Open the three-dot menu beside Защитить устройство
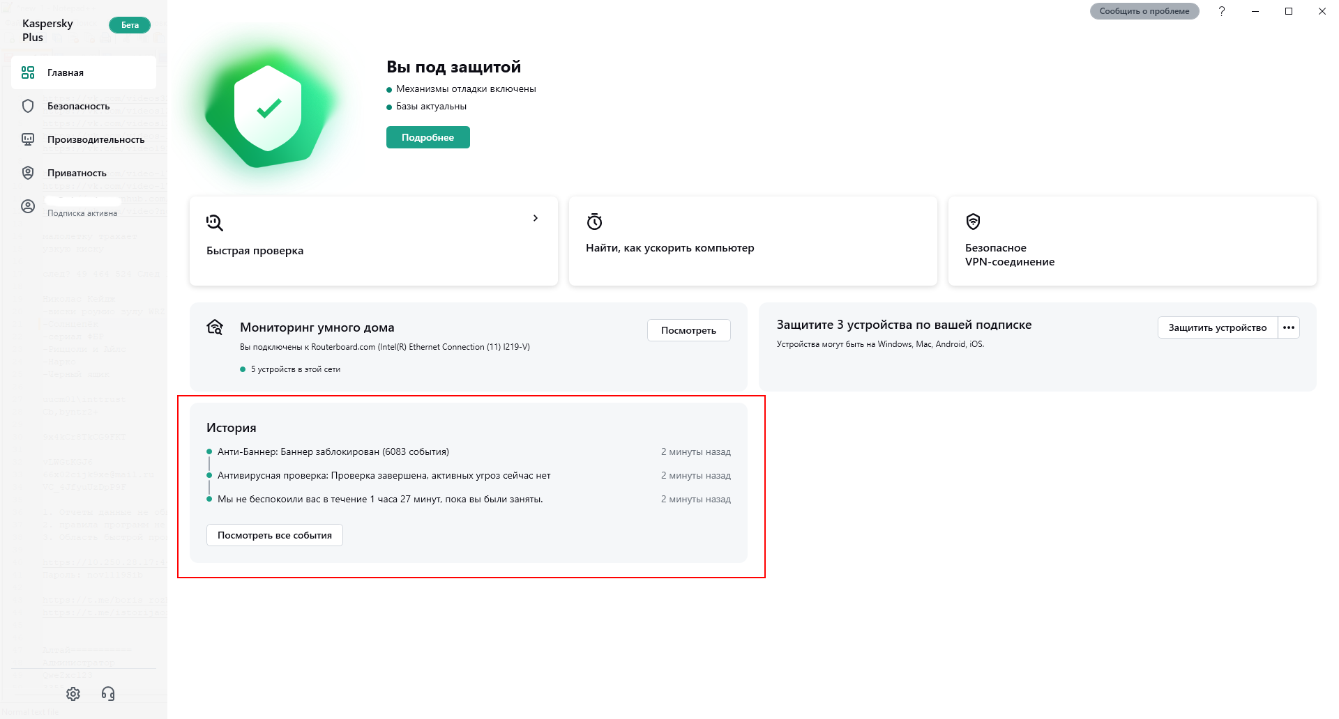Screen dimensions: 1339x719 pyautogui.click(x=1289, y=327)
